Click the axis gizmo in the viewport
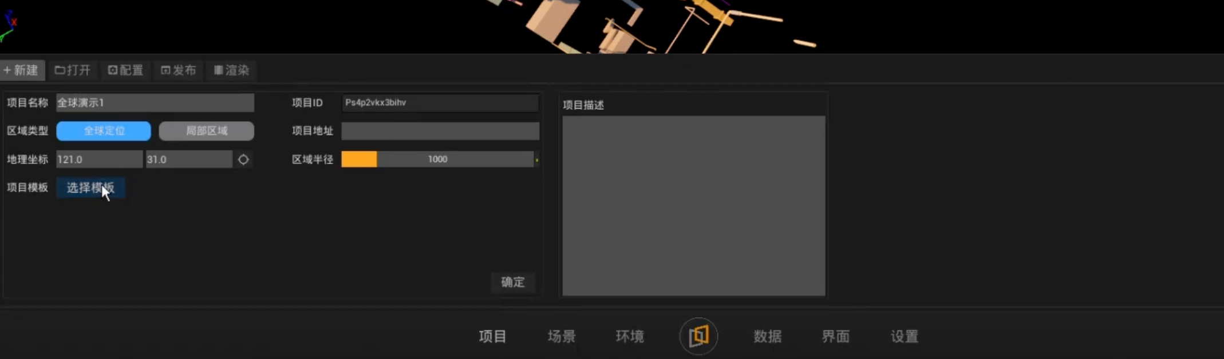Screen dimensions: 1224x359 coord(9,26)
